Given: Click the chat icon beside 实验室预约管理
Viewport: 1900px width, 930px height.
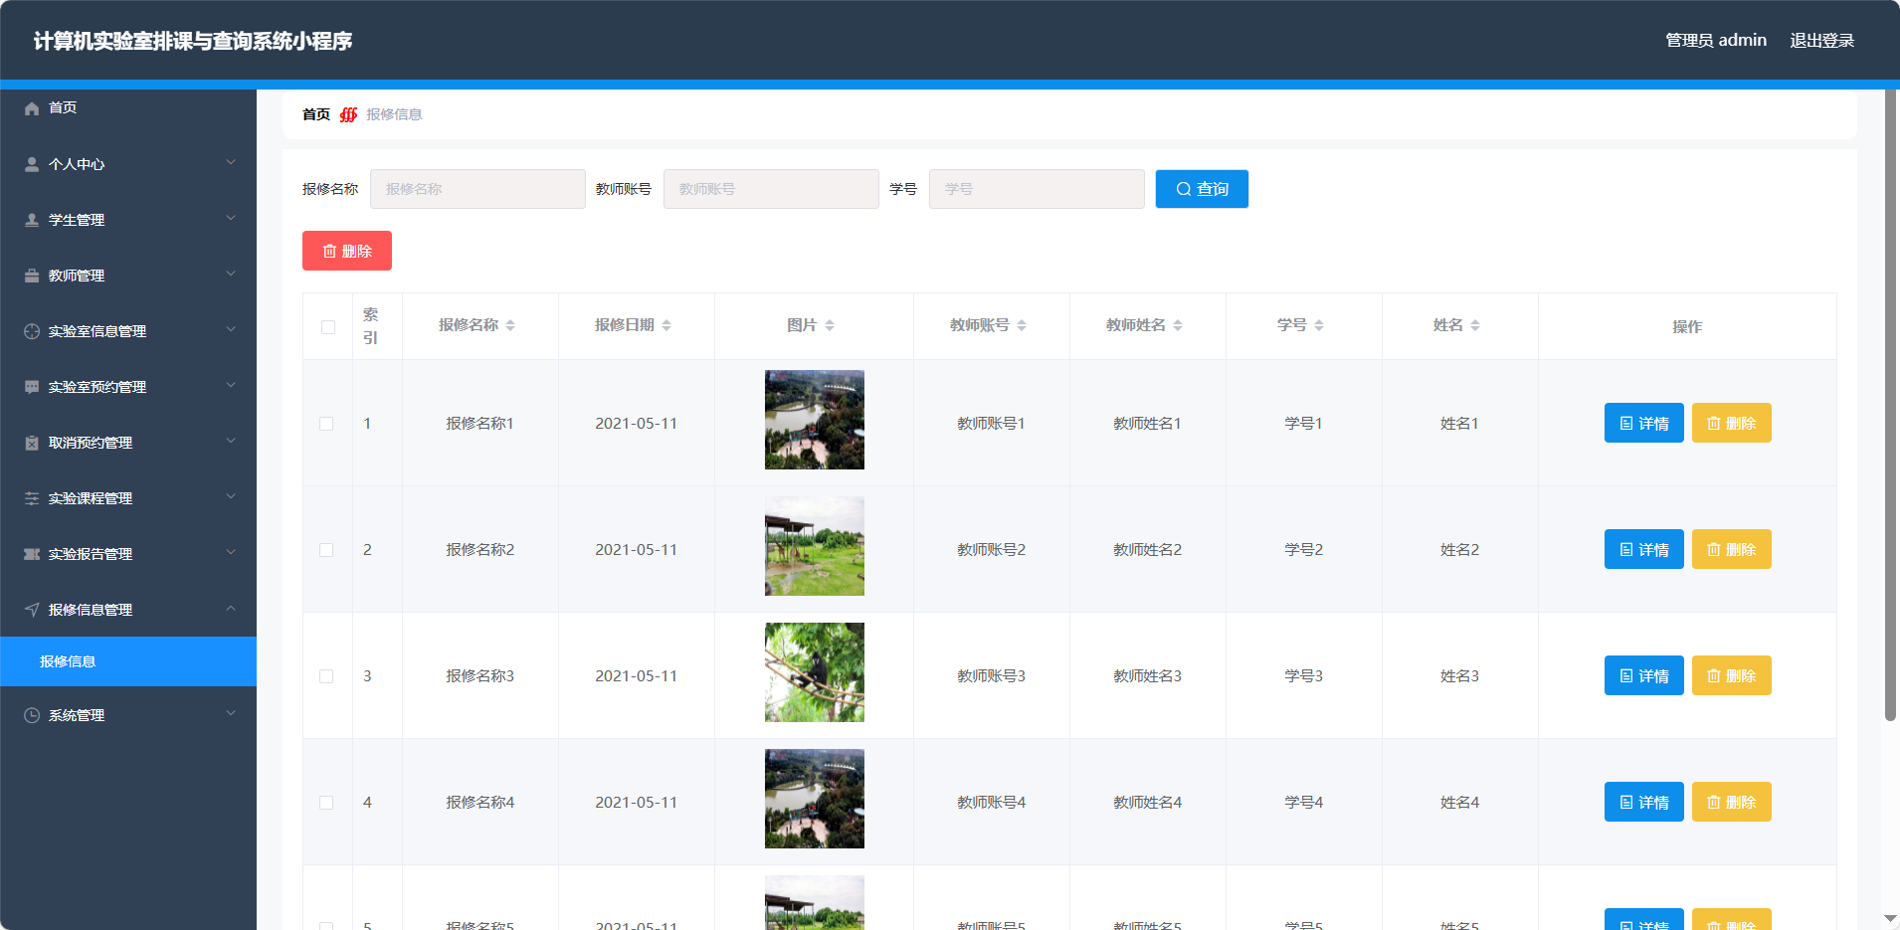Looking at the screenshot, I should pyautogui.click(x=32, y=387).
